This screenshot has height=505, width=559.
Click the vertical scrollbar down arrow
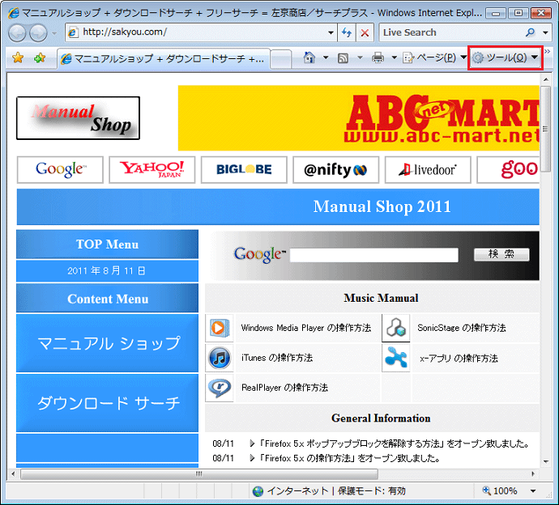click(546, 461)
